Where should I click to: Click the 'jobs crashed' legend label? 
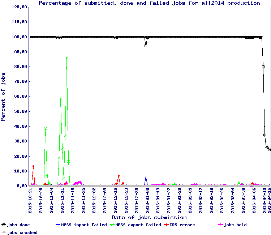pyautogui.click(x=22, y=232)
